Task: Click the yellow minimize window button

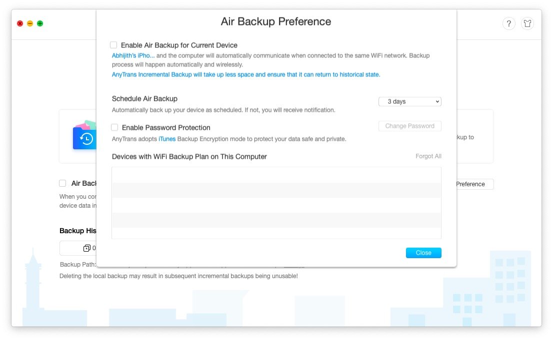Action: pos(30,23)
